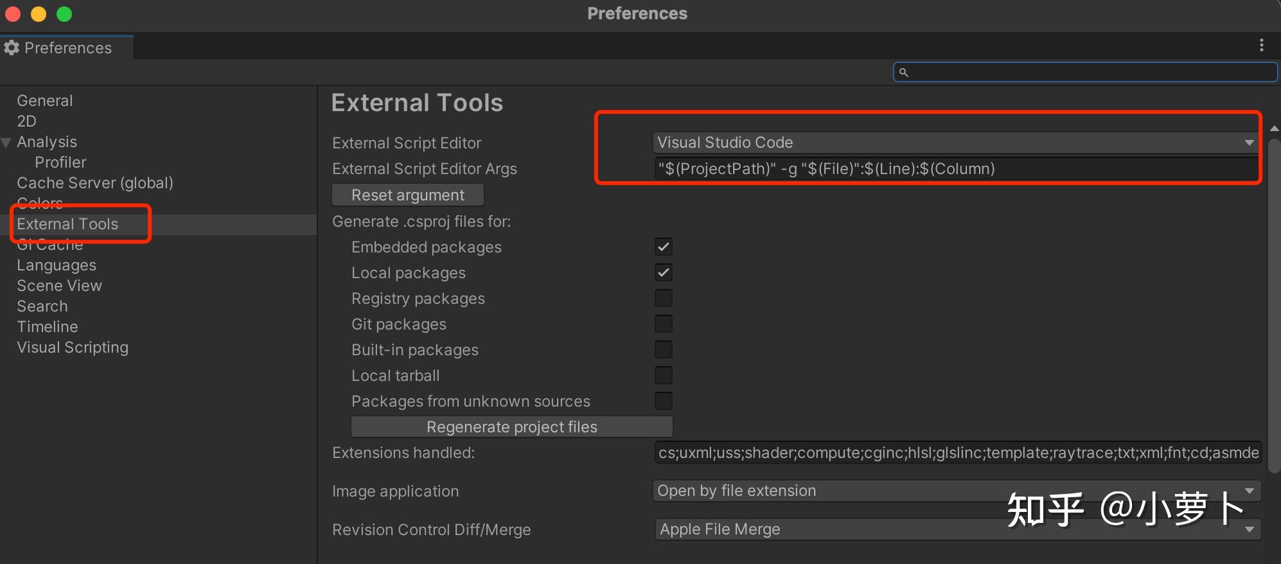
Task: Enable the Registry packages checkbox
Action: point(664,298)
